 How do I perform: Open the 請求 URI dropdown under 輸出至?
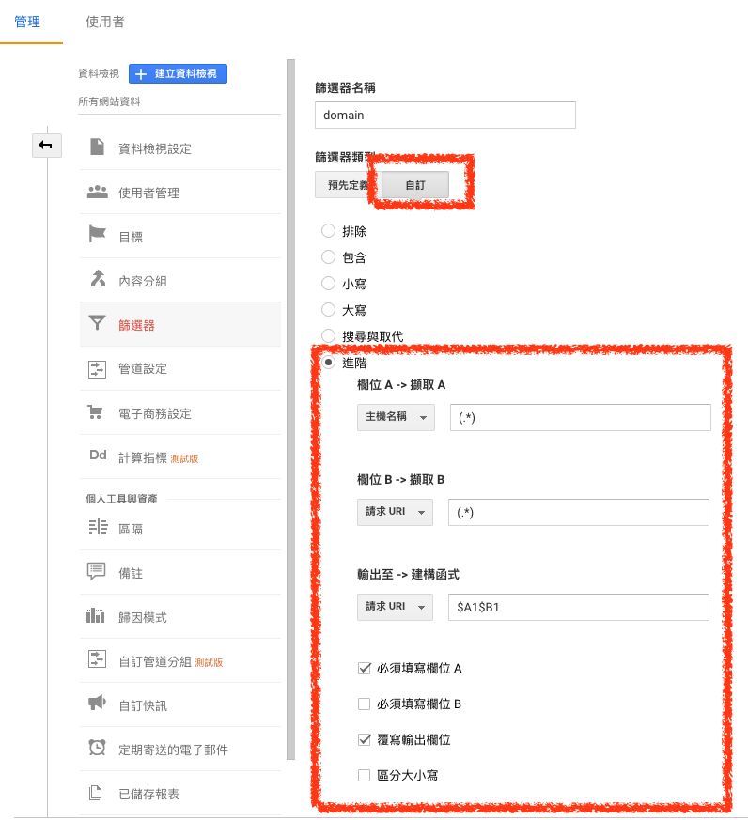395,607
